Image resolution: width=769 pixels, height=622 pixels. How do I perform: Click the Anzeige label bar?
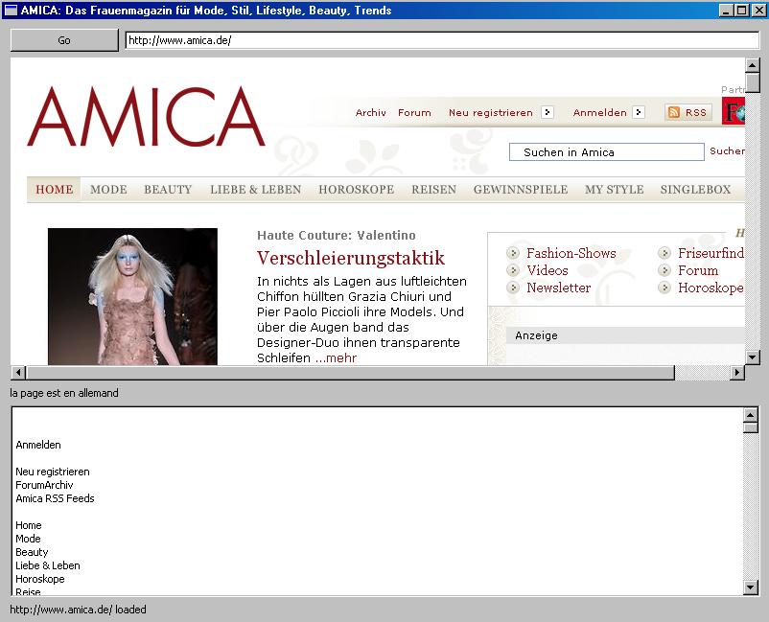625,335
